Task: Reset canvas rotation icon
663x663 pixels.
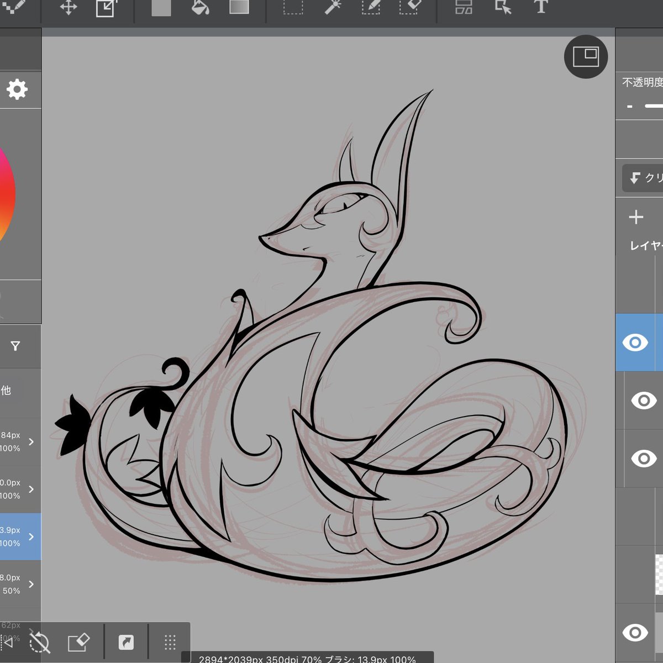Action: 39,643
